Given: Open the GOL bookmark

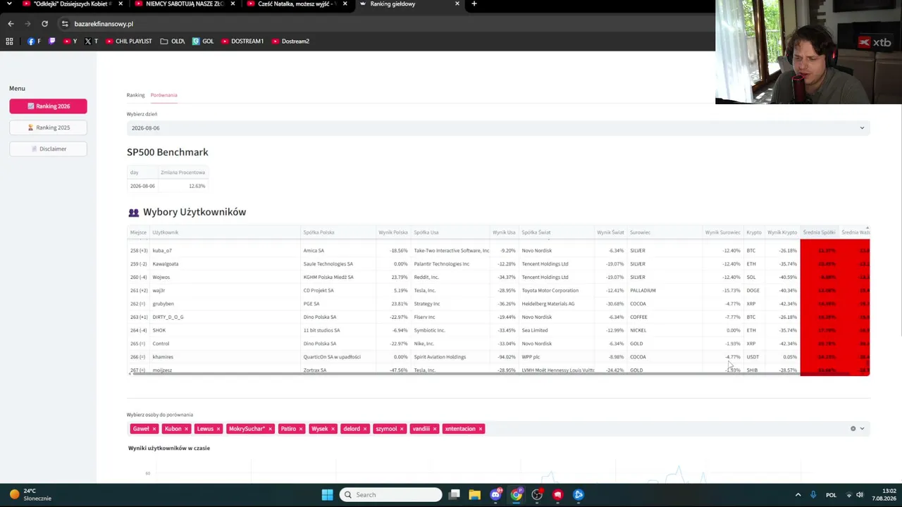Looking at the screenshot, I should tap(203, 41).
